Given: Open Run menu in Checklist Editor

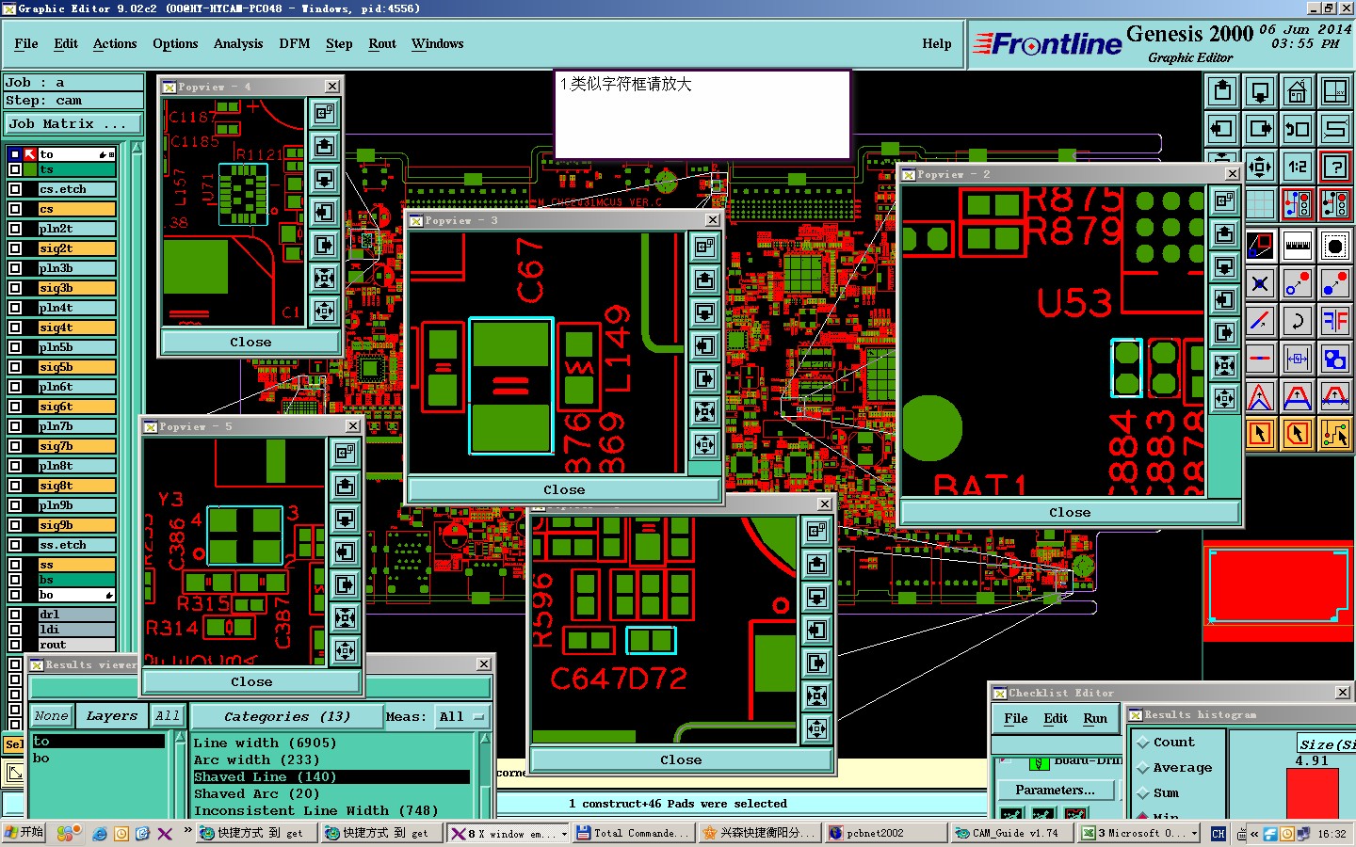Looking at the screenshot, I should [1095, 719].
